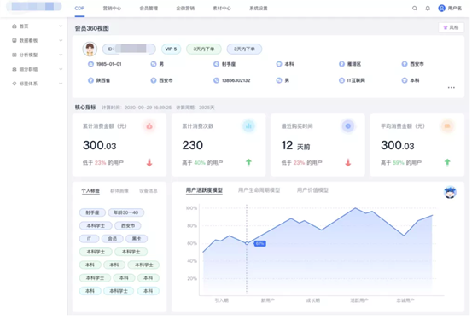The height and width of the screenshot is (320, 472).
Task: Open 系统设置 in the top menu
Action: coord(259,9)
